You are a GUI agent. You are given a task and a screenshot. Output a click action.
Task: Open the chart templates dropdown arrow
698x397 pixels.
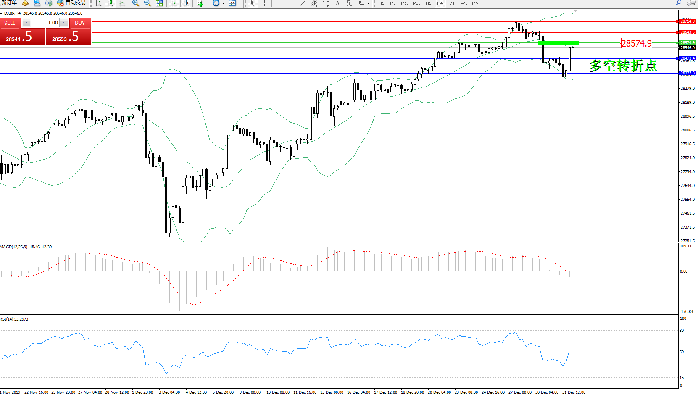coord(240,3)
